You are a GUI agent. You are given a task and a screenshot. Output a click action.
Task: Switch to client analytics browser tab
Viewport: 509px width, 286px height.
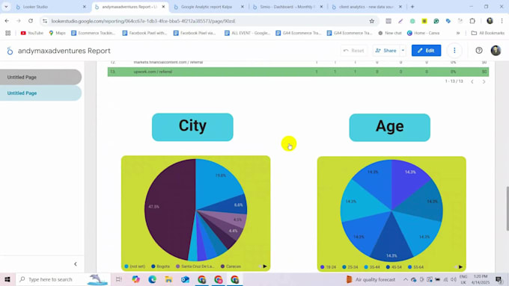point(367,7)
